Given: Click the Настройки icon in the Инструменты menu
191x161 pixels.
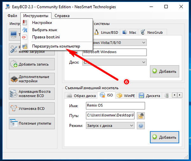Looking at the screenshot, I should (25, 23).
